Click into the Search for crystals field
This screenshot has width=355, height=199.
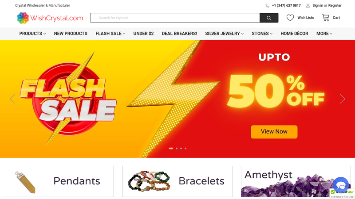tap(175, 18)
